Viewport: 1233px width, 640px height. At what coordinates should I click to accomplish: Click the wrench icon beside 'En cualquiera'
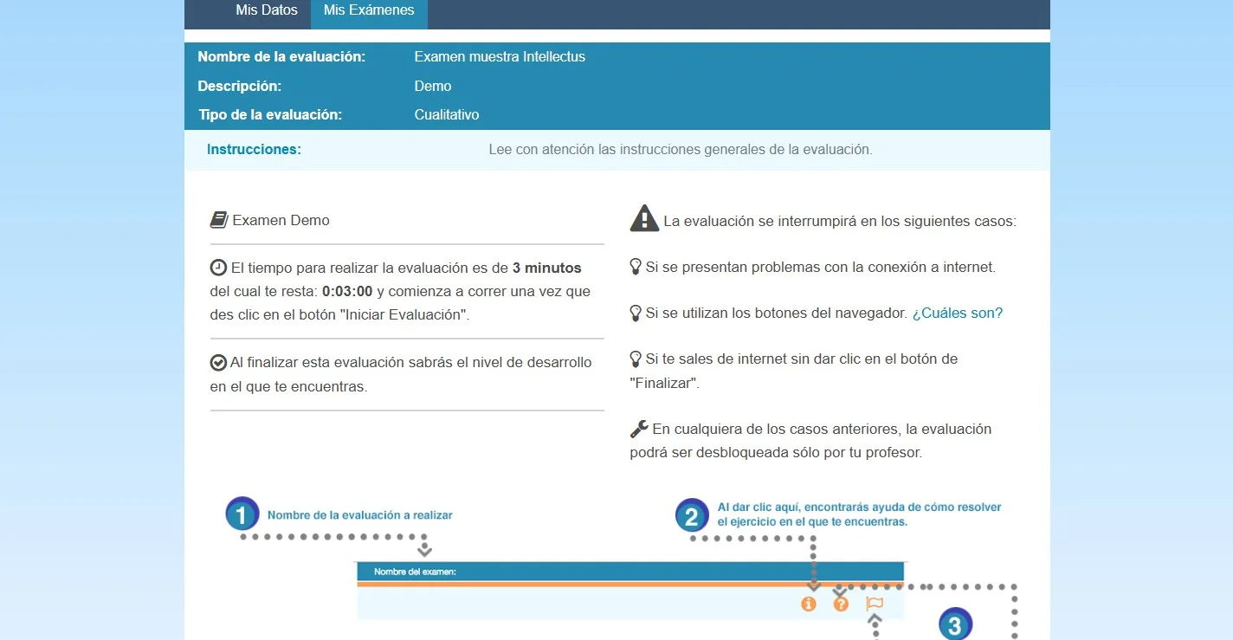639,429
